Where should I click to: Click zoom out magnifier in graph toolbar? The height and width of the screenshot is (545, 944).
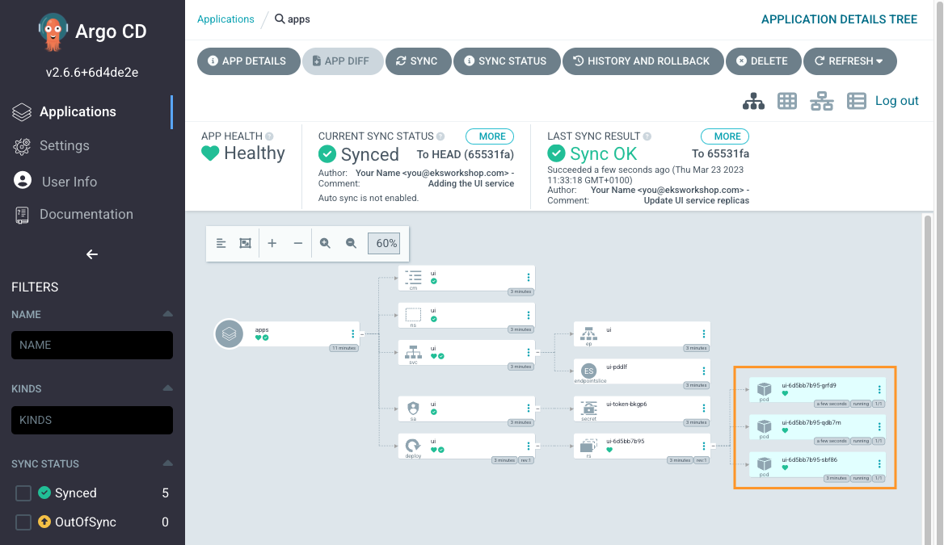click(351, 243)
